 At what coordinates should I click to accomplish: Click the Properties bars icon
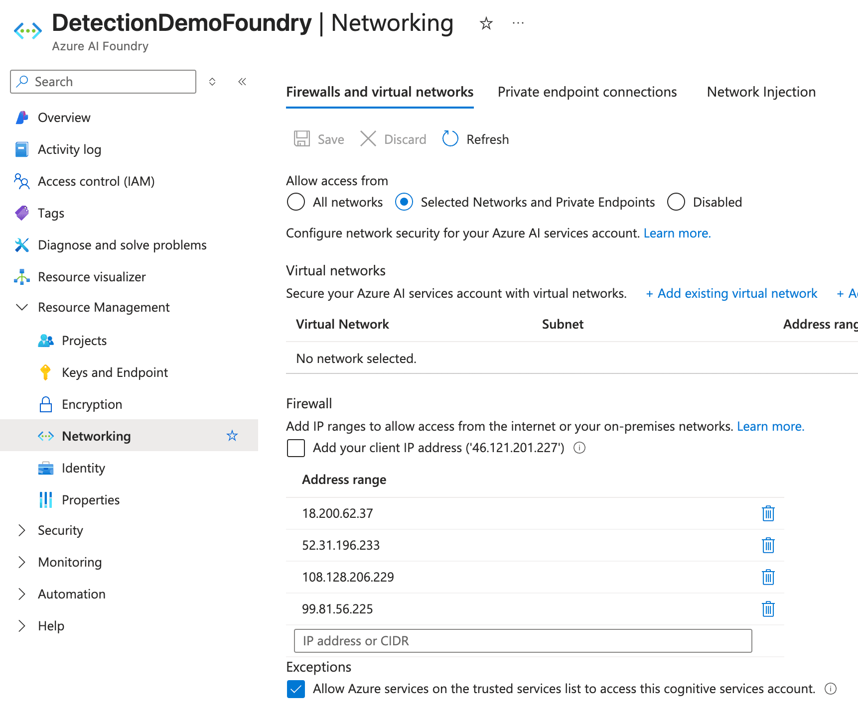[46, 500]
